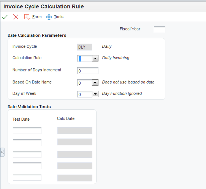206x189 pixels.
Task: Click the Calculation Rule value field
Action: (85, 58)
